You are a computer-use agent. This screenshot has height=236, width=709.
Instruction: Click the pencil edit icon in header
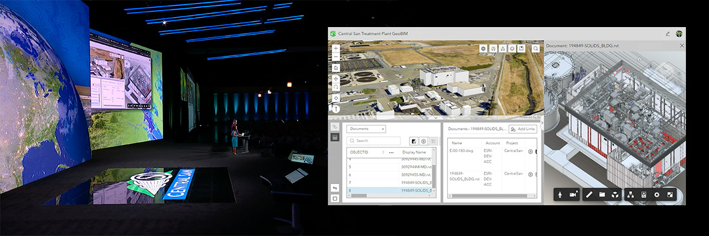click(x=668, y=34)
